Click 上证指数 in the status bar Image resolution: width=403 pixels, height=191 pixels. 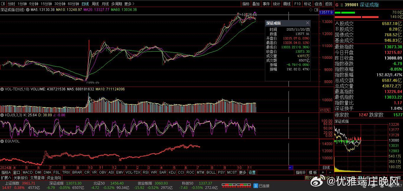[12, 183]
